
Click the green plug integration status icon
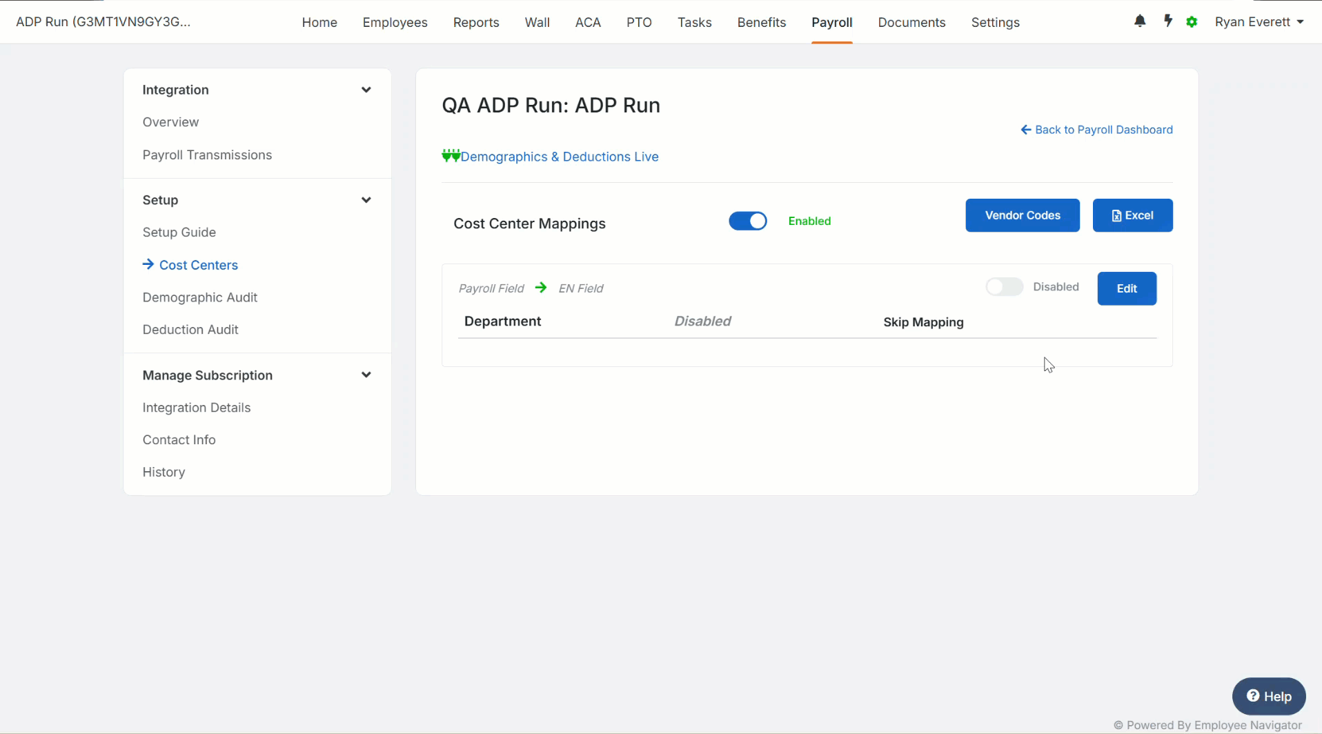point(451,156)
